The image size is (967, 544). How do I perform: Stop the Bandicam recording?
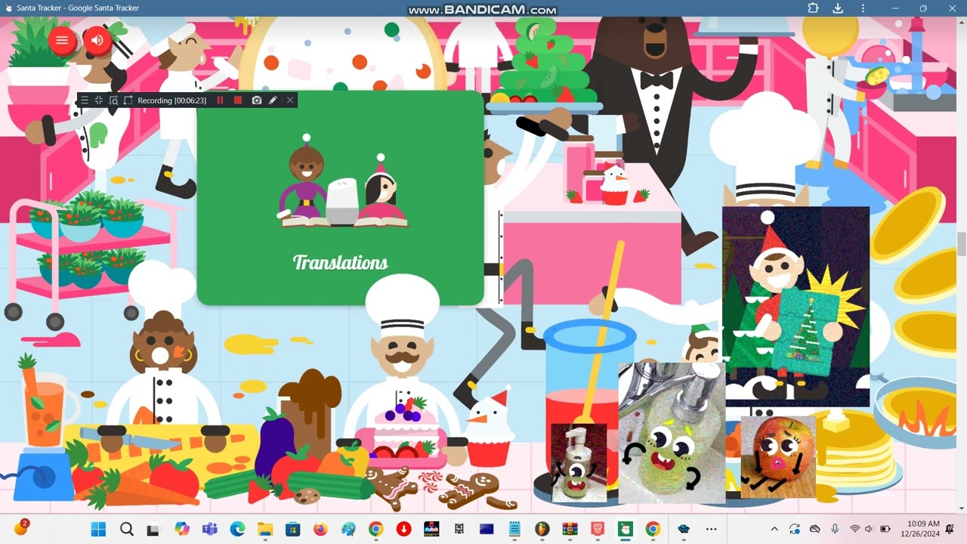[238, 100]
